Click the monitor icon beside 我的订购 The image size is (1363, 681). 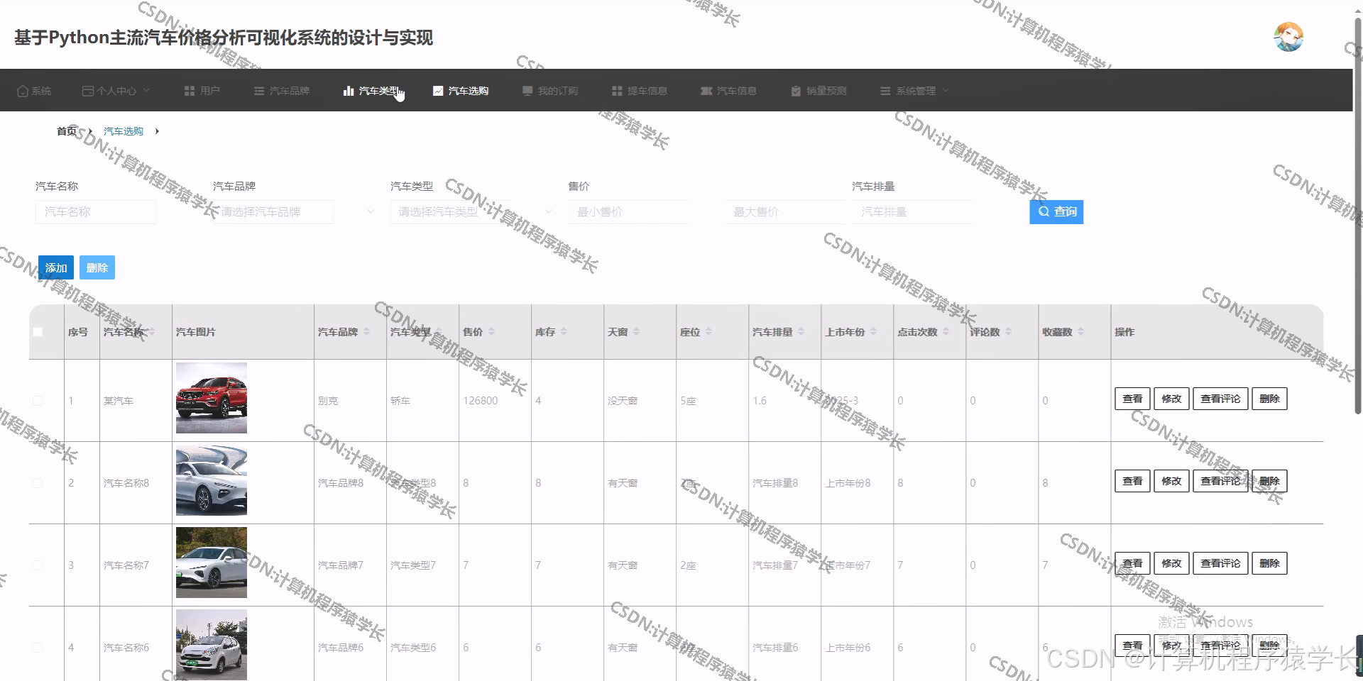[x=527, y=91]
